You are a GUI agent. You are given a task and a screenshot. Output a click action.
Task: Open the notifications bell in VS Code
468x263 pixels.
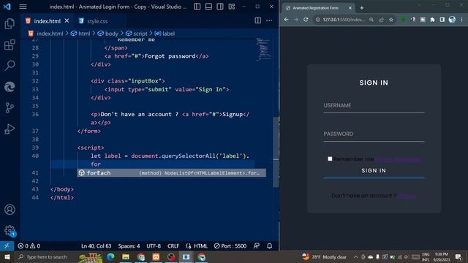tap(270, 246)
